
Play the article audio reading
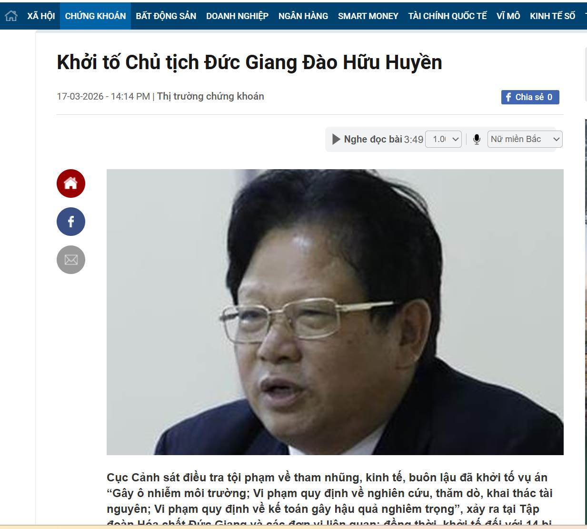pyautogui.click(x=336, y=139)
